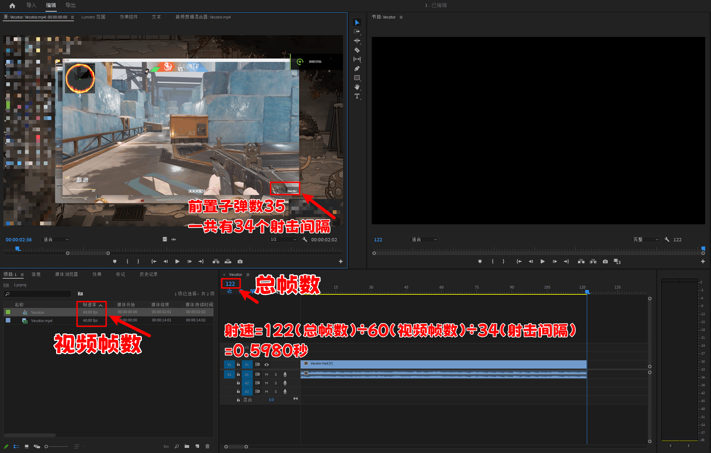Screen dimensions: 711x453
Task: Click the project panel trash icon
Action: (207, 446)
